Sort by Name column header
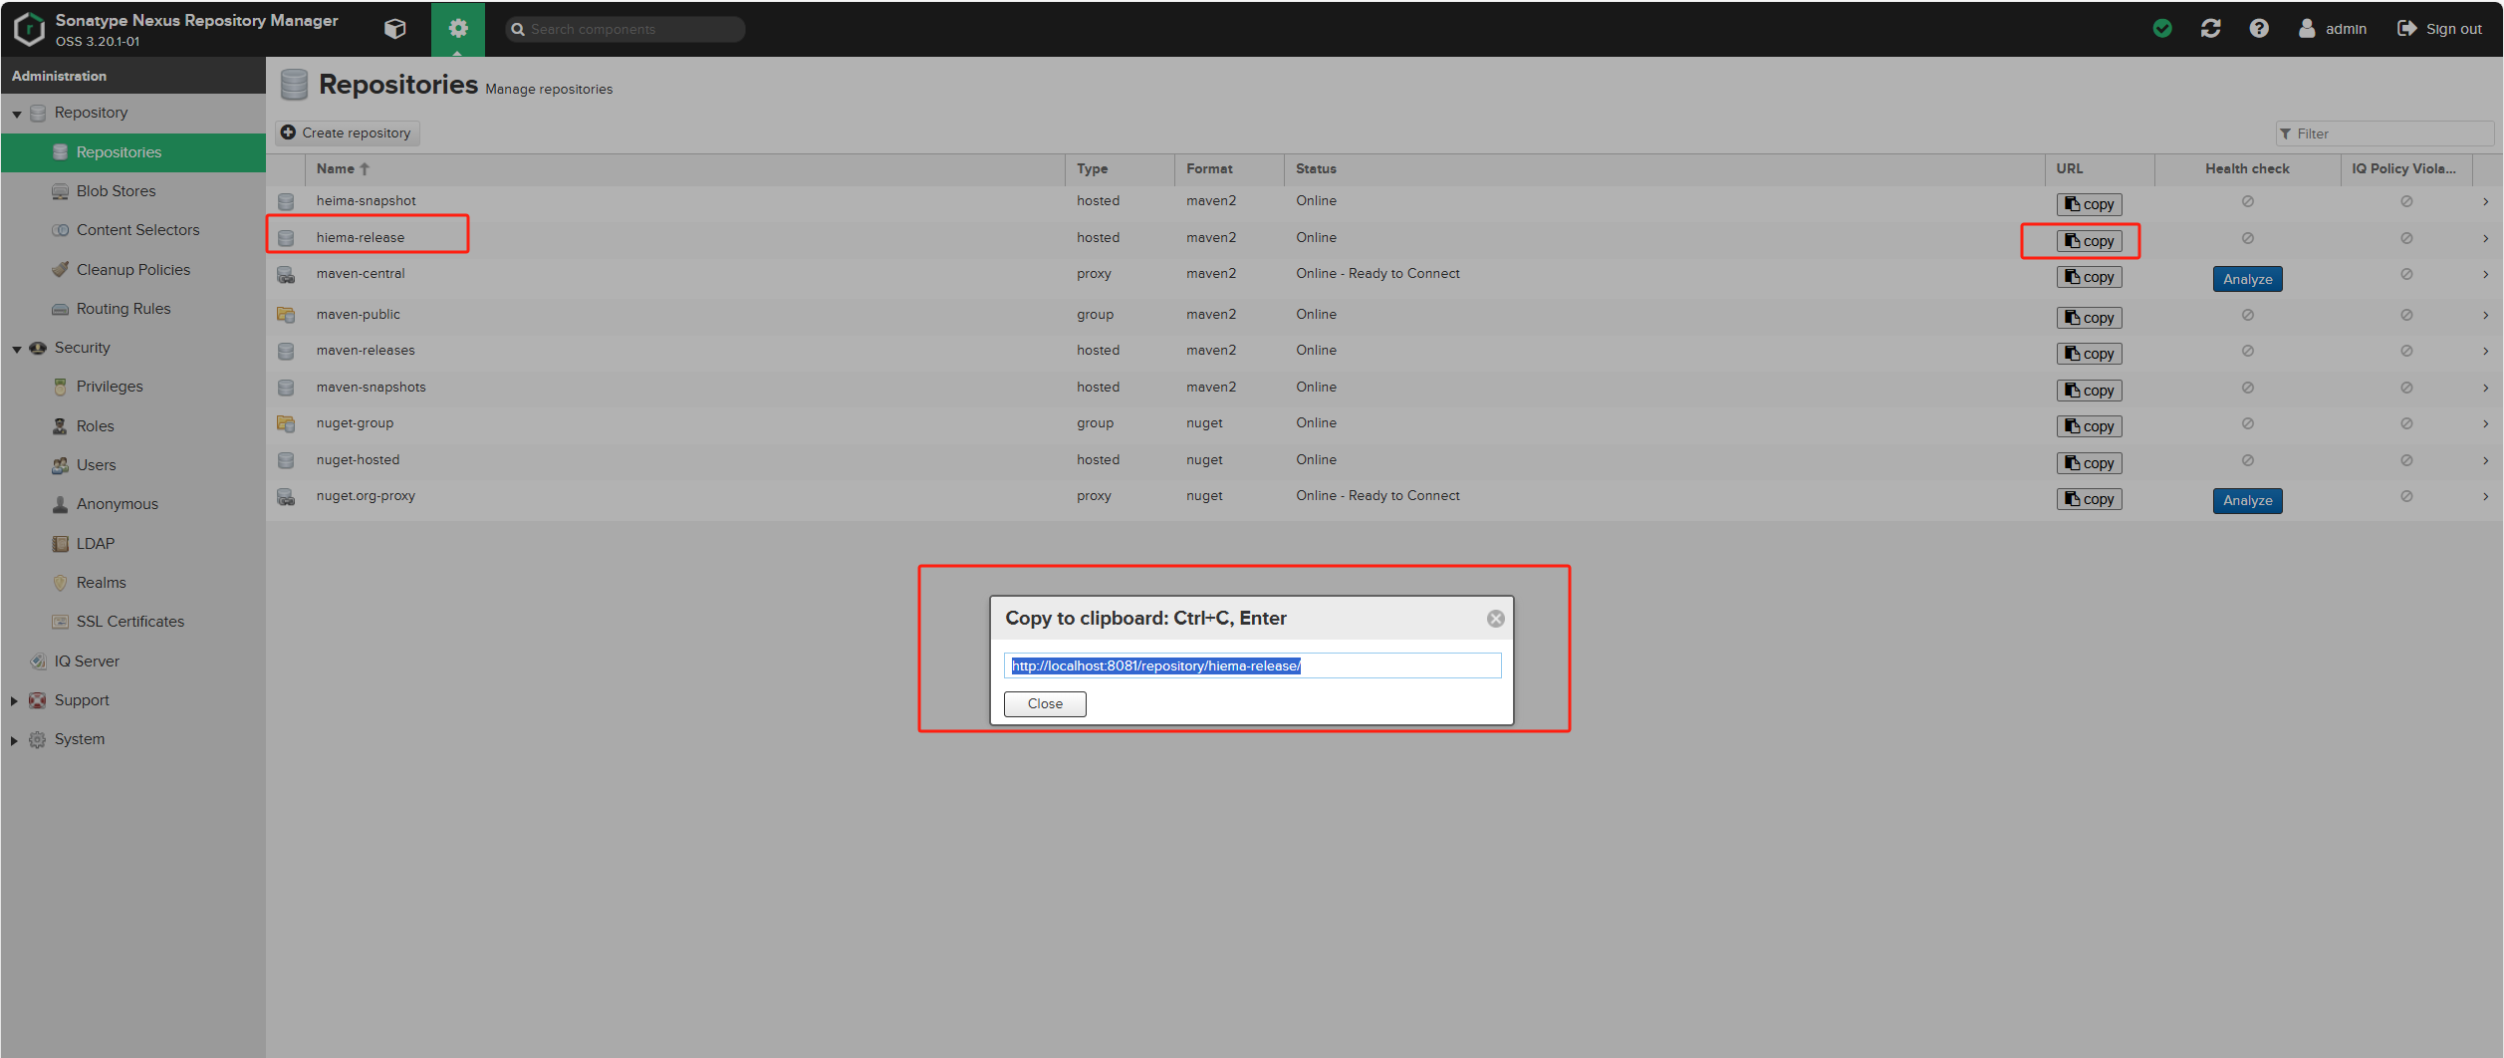The width and height of the screenshot is (2504, 1058). coord(685,169)
